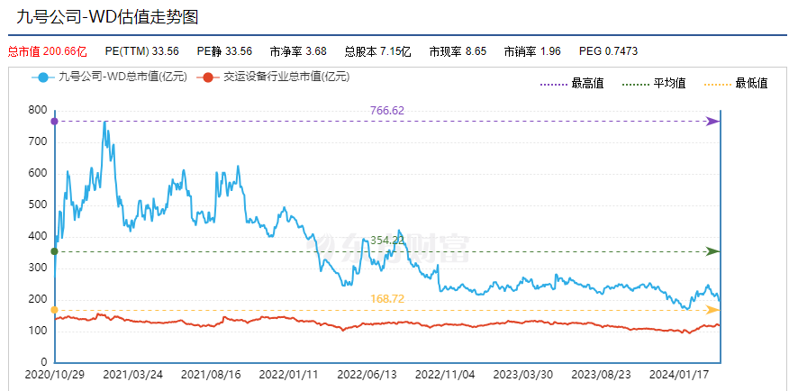The image size is (789, 391).
Task: Click the 200 y-axis label
Action: (x=36, y=299)
